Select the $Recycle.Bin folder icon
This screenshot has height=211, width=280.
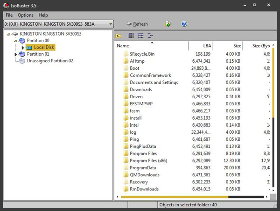(126, 54)
